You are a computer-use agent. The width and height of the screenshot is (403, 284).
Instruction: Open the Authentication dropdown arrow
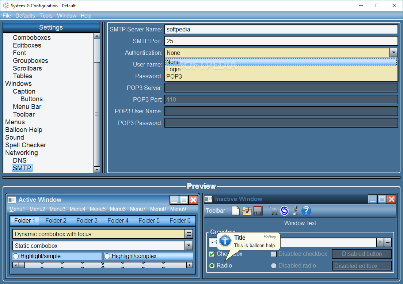pyautogui.click(x=394, y=53)
